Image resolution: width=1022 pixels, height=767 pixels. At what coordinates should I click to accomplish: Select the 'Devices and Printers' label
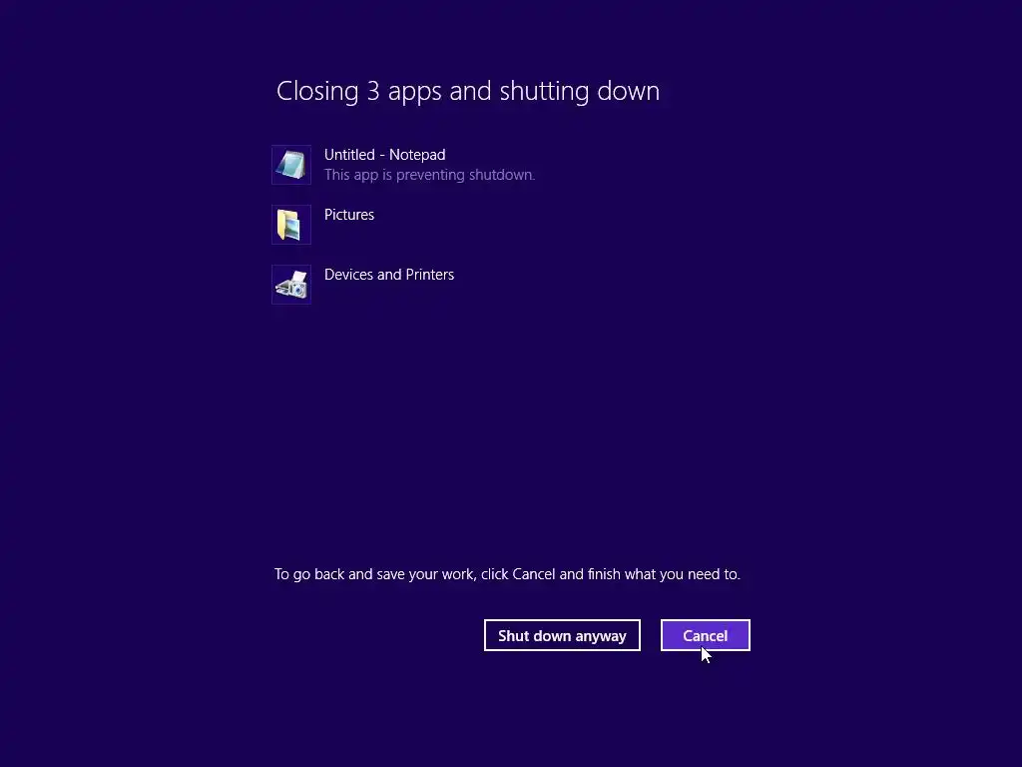[389, 275]
